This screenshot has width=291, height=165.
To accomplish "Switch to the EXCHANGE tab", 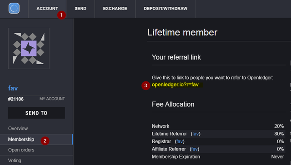I will [115, 9].
